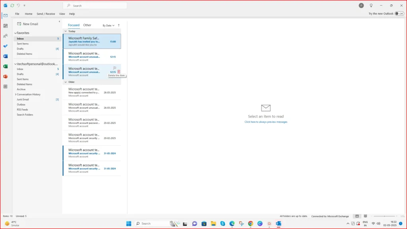Collapse the Today message group
Screen dimensions: 407x229
[65, 31]
